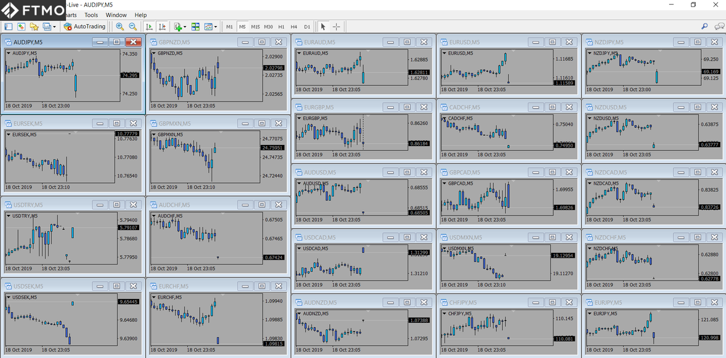Open the Data Window icon
The image size is (726, 358).
pos(21,27)
